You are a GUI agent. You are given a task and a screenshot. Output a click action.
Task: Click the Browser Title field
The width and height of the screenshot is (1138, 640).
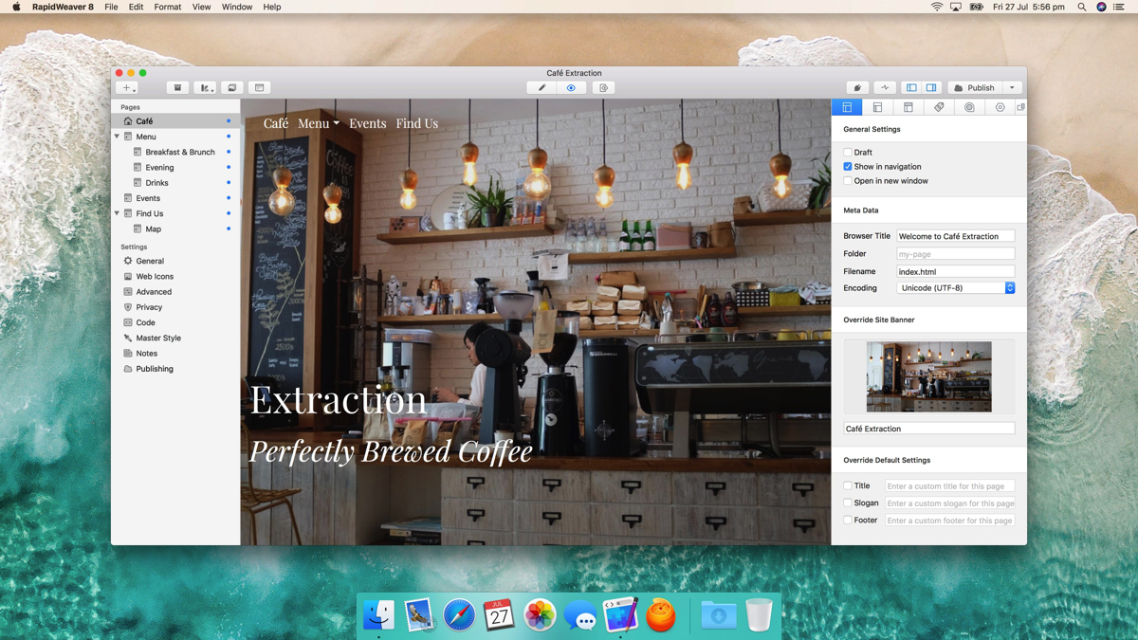click(955, 236)
